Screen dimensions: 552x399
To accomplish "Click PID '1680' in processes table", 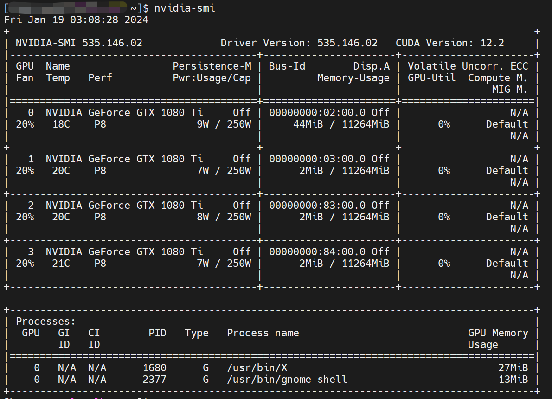I will [x=154, y=368].
